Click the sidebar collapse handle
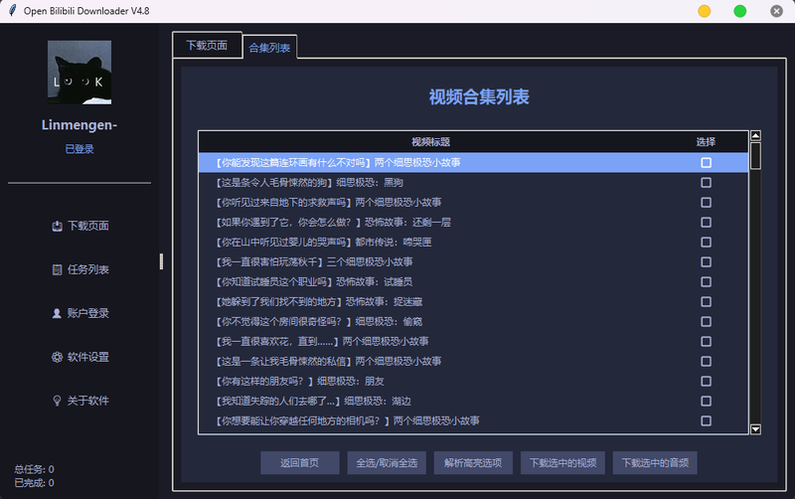795x499 pixels. (x=161, y=261)
